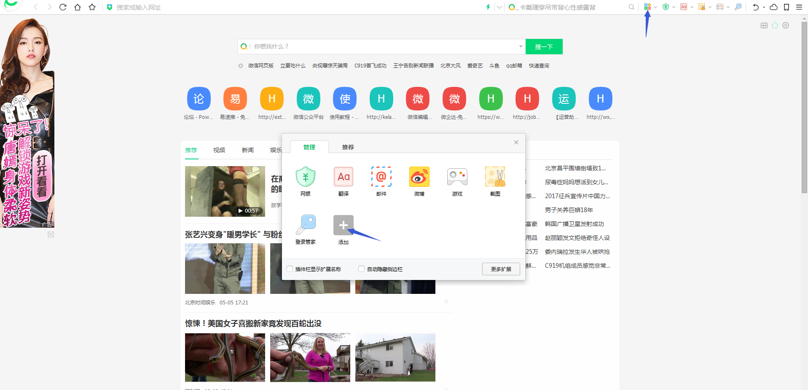This screenshot has height=390, width=808.
Task: Play the 00:57 video thumbnail
Action: [225, 191]
